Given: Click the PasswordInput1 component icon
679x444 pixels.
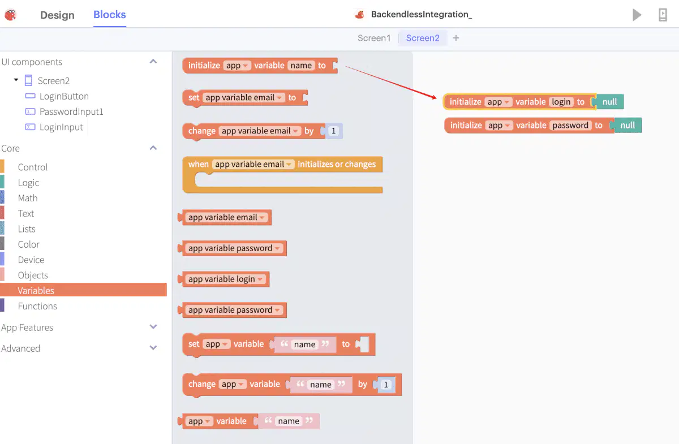Looking at the screenshot, I should coord(30,111).
